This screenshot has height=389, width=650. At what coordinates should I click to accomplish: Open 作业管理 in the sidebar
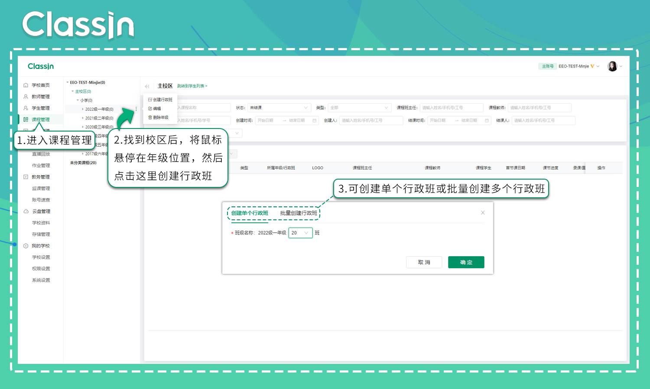41,165
